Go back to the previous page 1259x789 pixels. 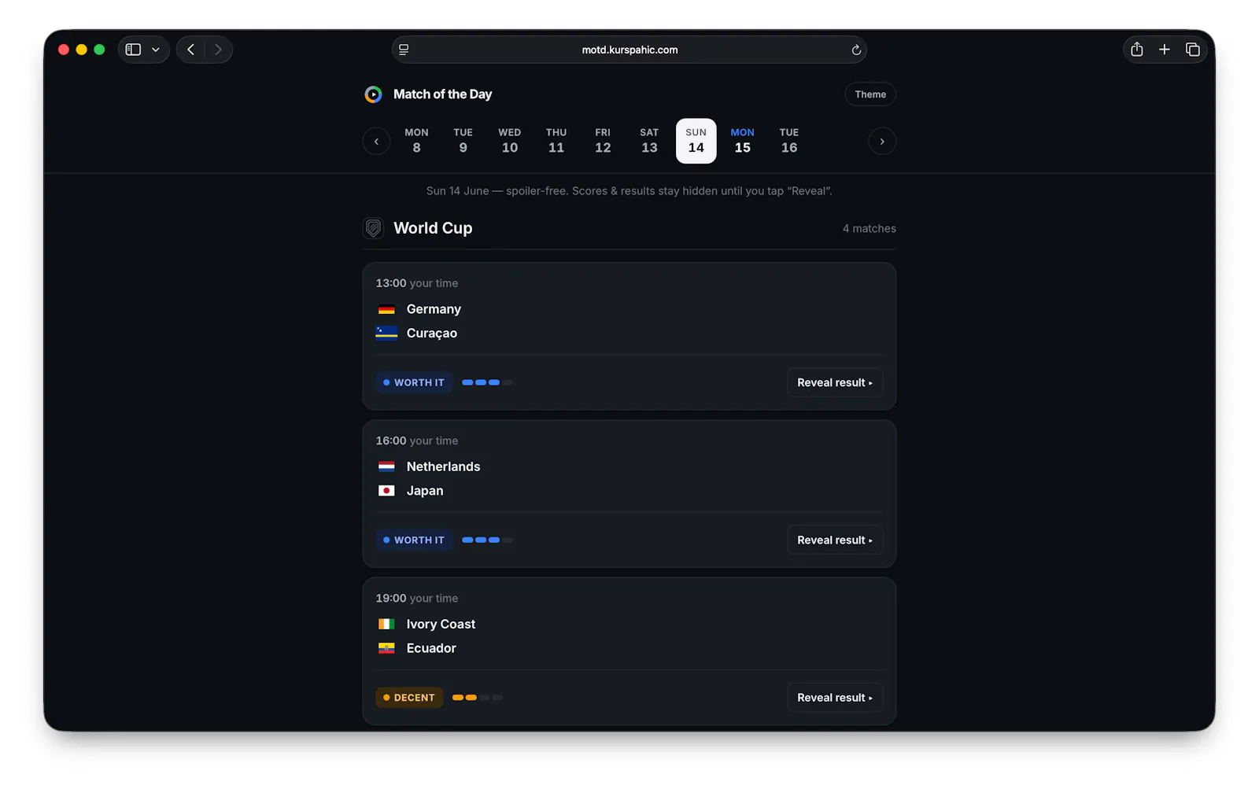[190, 50]
